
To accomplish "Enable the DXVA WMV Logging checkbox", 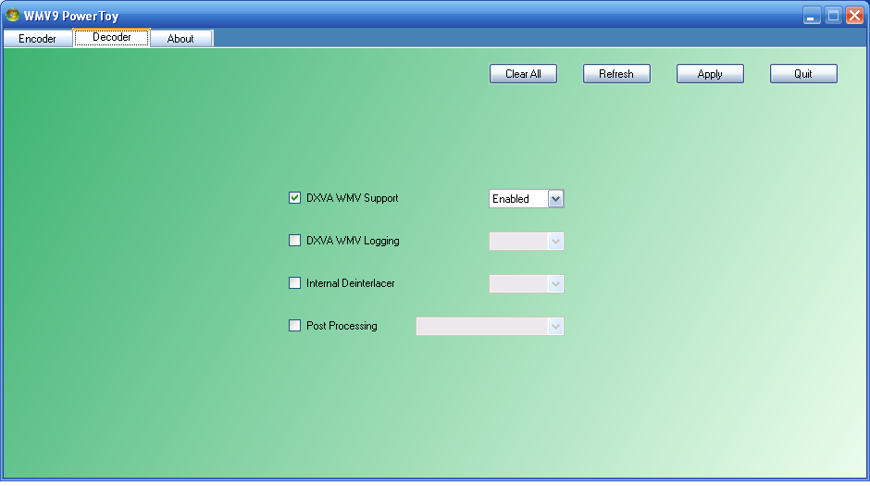I will click(x=294, y=241).
